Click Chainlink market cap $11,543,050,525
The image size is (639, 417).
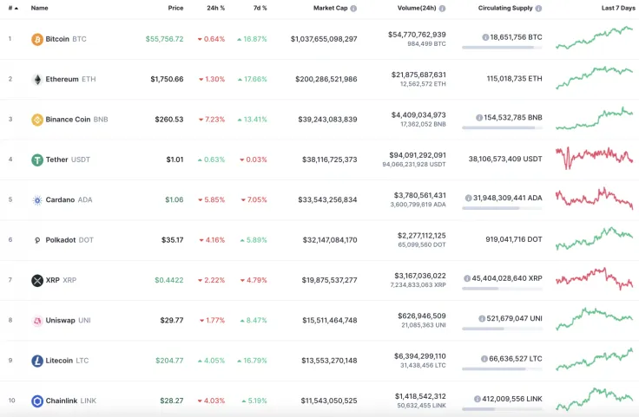[329, 401]
